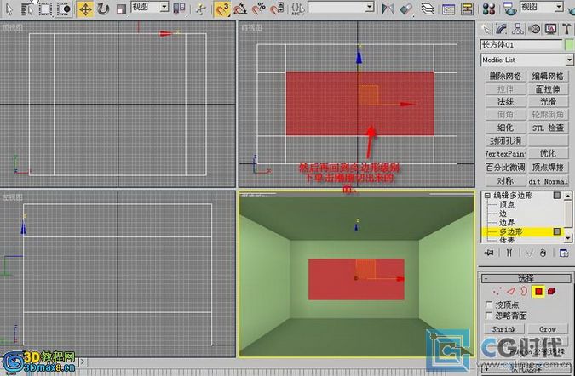Click the 光滑 modifier button
This screenshot has width=575, height=376.
click(548, 101)
